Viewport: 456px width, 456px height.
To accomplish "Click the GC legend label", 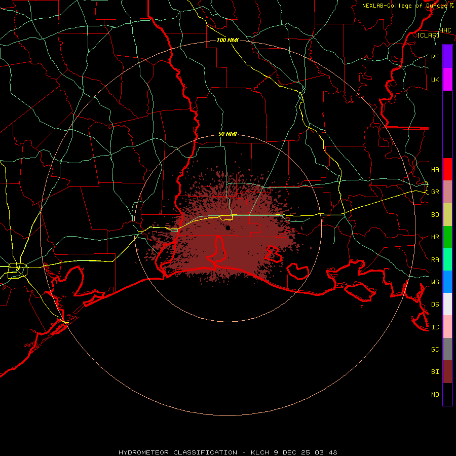I will 435,349.
